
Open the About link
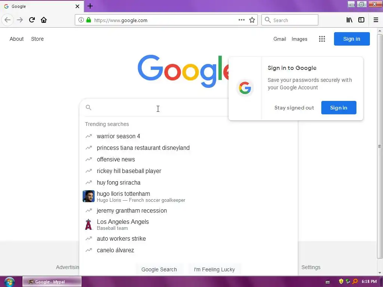pos(16,39)
